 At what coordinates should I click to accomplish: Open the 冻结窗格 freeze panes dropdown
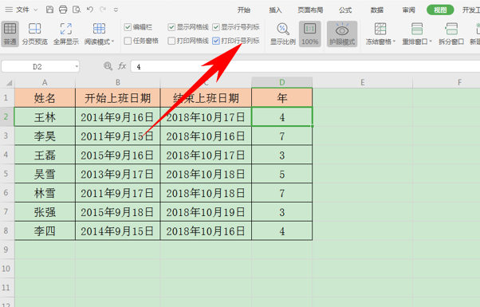pyautogui.click(x=380, y=33)
